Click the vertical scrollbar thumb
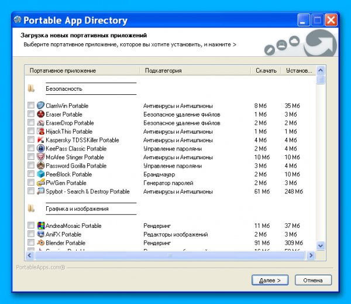Viewport: 351px width, 304px height. coord(321,80)
